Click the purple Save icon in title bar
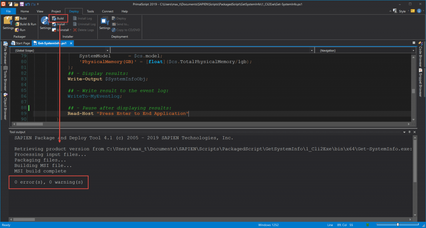The image size is (426, 228). [22, 4]
